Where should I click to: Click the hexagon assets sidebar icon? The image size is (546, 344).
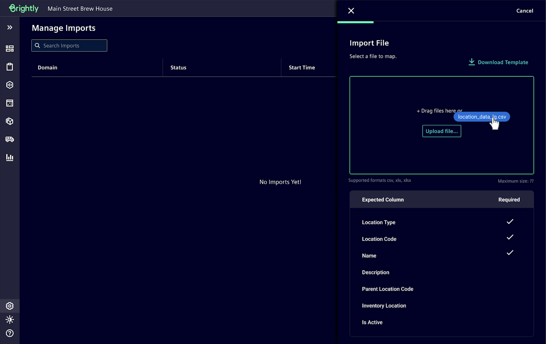point(10,85)
